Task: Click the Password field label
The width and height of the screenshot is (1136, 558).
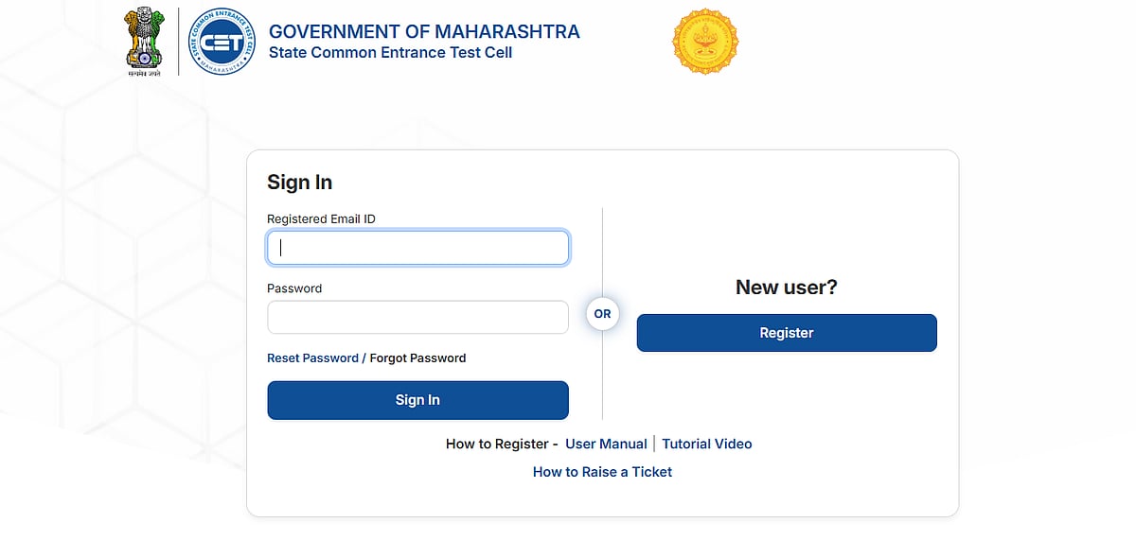Action: point(294,288)
